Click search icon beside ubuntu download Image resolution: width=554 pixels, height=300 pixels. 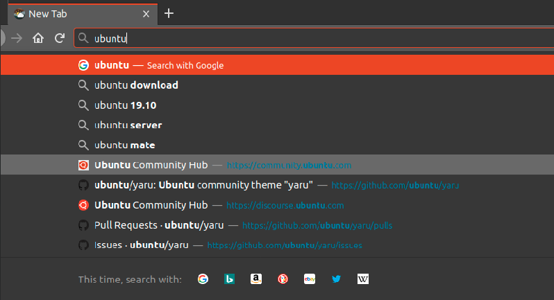click(83, 85)
